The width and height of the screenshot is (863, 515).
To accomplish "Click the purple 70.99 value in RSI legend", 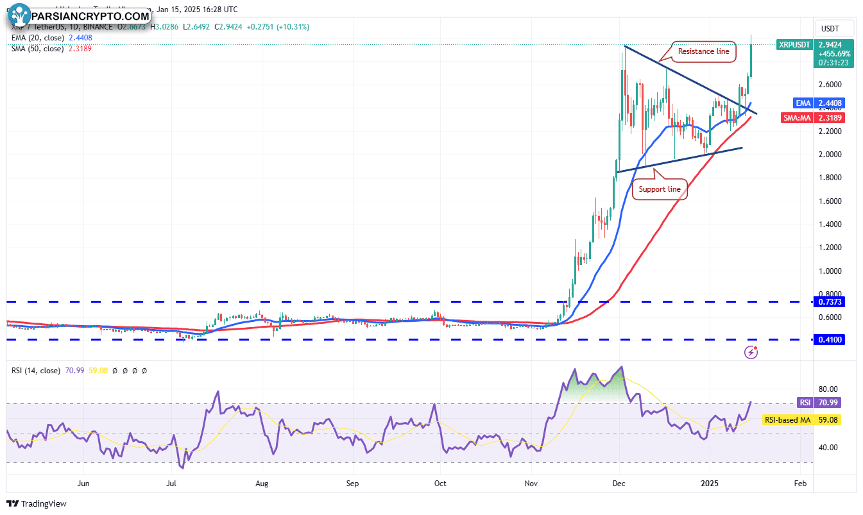I will pyautogui.click(x=74, y=371).
